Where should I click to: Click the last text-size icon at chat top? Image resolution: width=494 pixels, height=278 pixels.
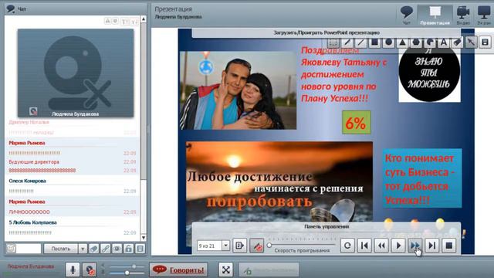[x=134, y=21]
